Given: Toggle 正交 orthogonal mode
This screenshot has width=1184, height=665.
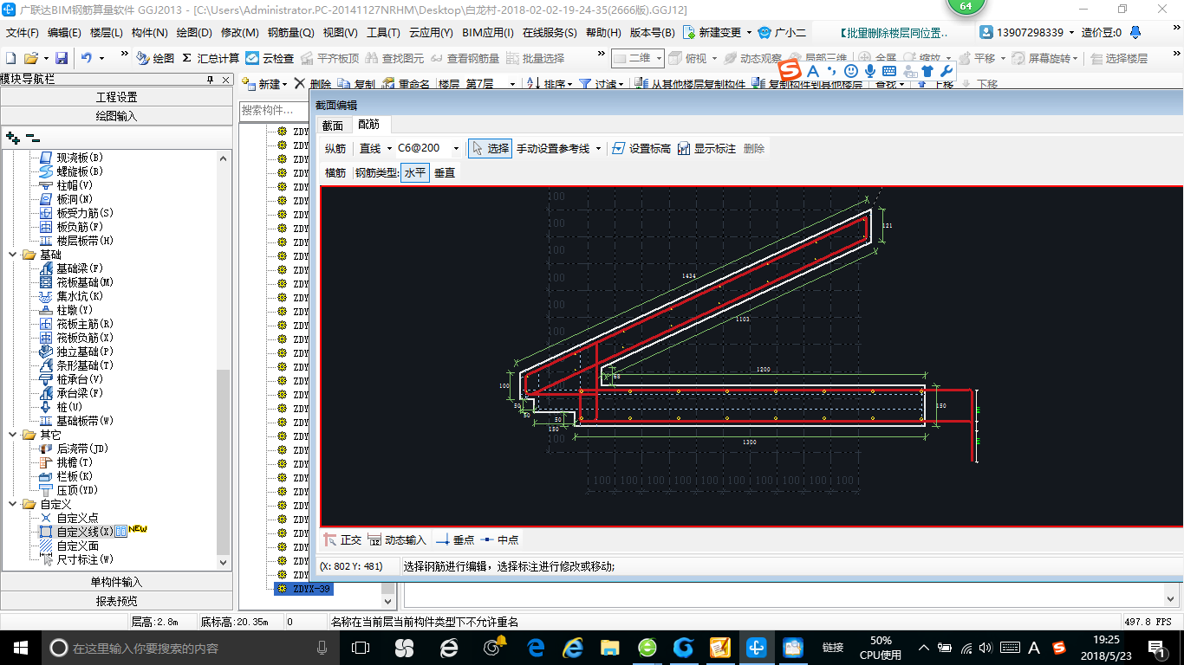Looking at the screenshot, I should (x=342, y=539).
